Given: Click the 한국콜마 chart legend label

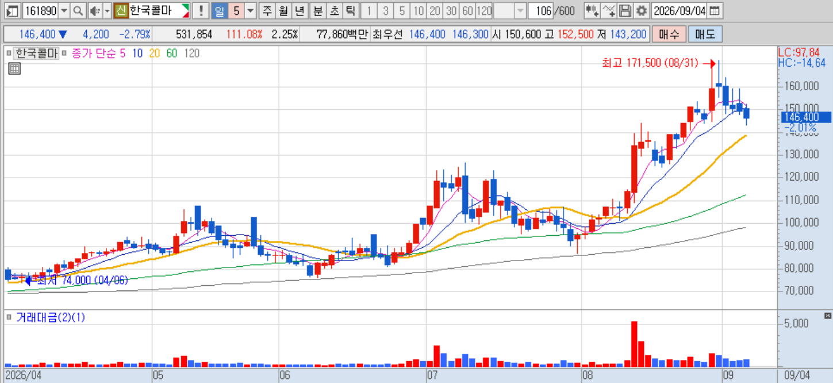Looking at the screenshot, I should point(37,53).
